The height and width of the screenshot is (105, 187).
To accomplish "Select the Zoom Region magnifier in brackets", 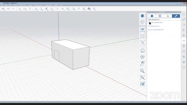I will point(142,78).
